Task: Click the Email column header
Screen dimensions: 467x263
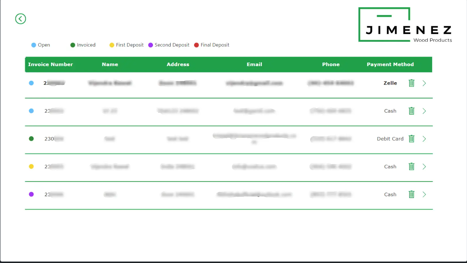Action: coord(255,64)
